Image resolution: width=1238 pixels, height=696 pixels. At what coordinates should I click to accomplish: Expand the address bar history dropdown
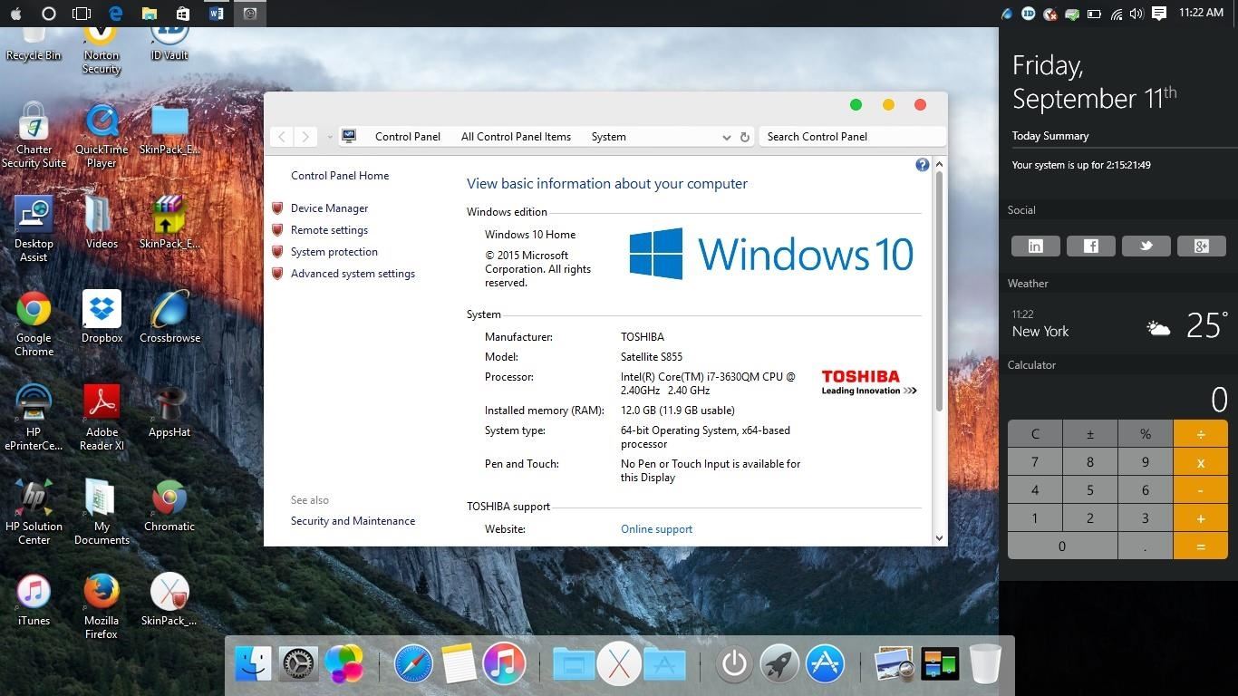coord(726,137)
